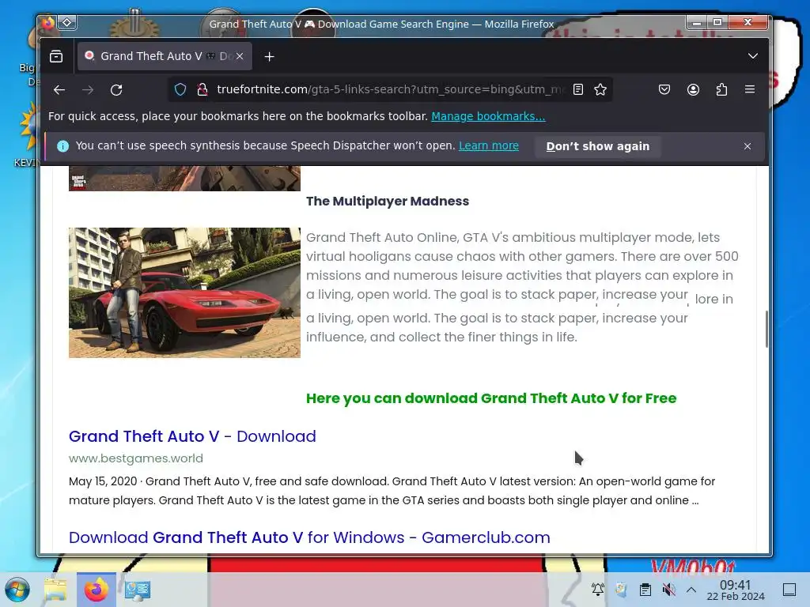This screenshot has width=810, height=607.
Task: Open Extensions puzzle icon
Action: 721,90
